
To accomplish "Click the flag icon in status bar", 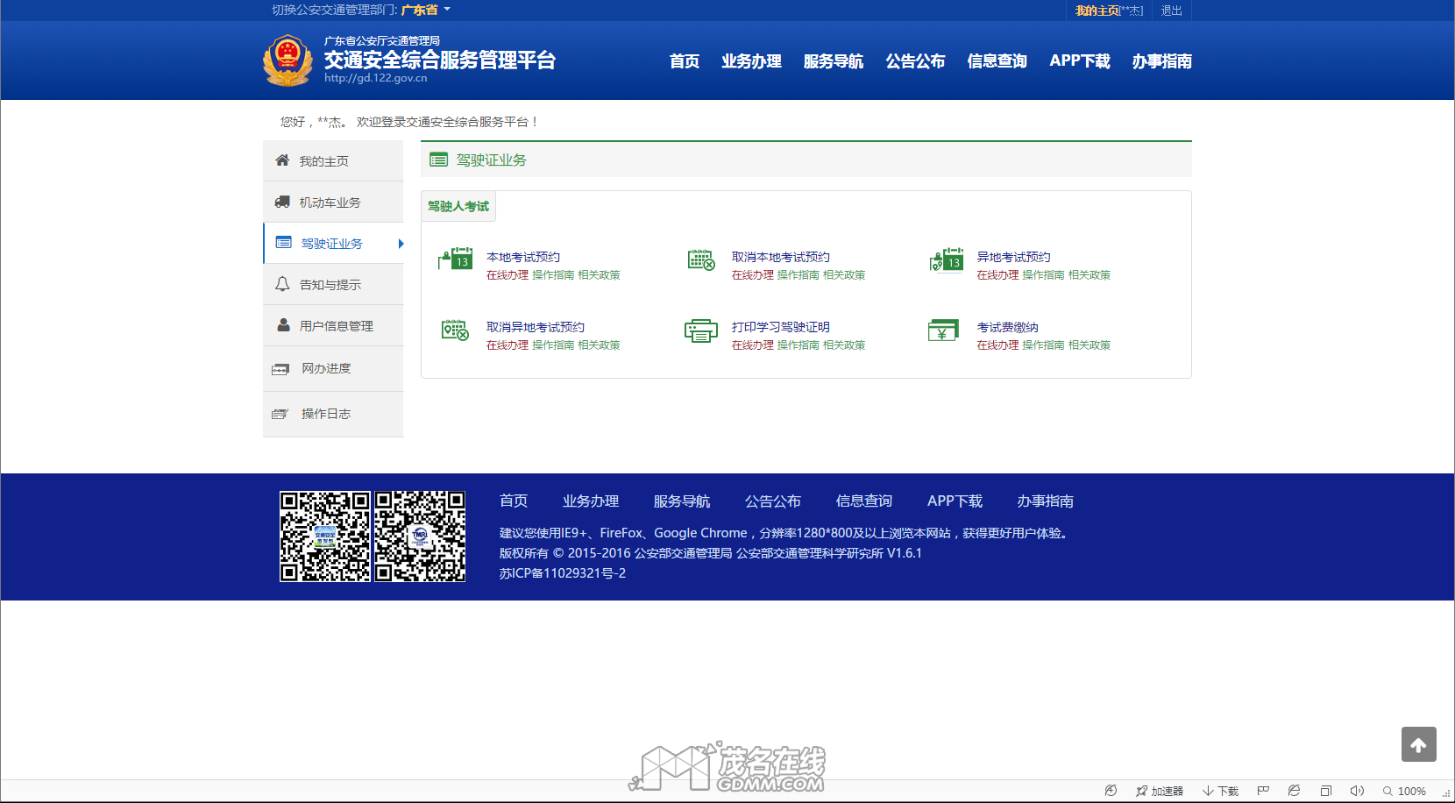I will coord(1263,791).
